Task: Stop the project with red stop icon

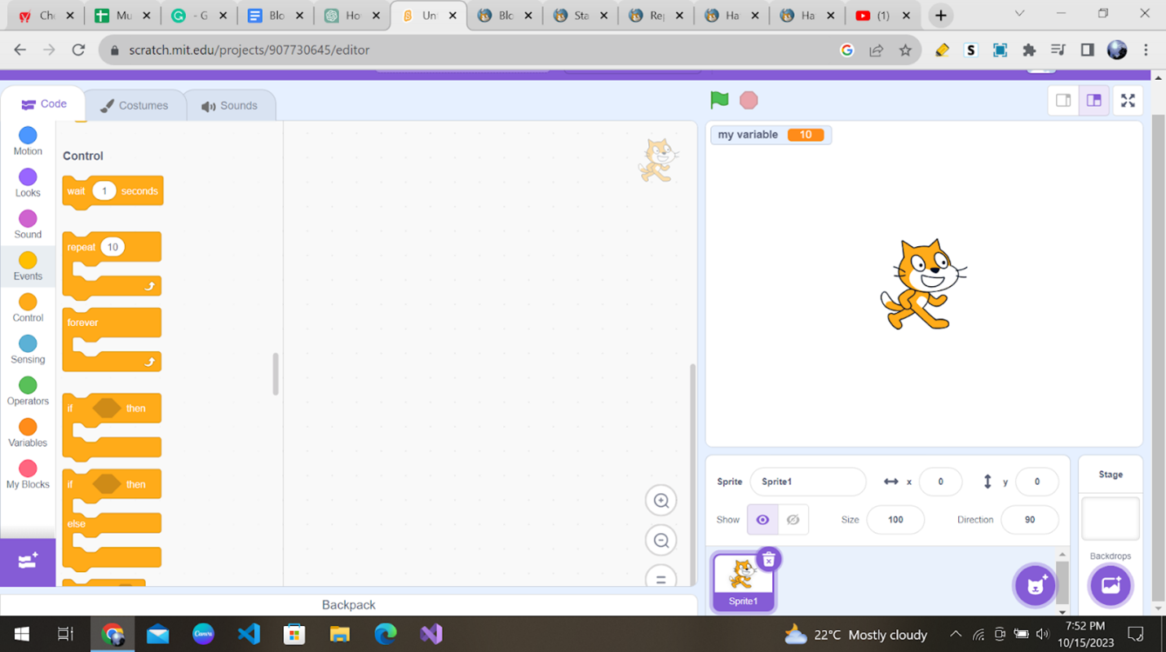Action: pos(749,100)
